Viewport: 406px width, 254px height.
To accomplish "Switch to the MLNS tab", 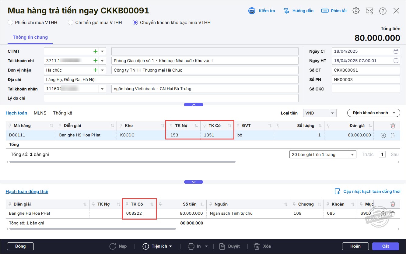I will pyautogui.click(x=40, y=113).
